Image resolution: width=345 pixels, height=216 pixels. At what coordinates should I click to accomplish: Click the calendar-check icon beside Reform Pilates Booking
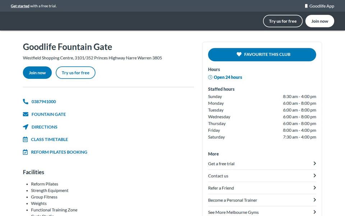pyautogui.click(x=25, y=152)
